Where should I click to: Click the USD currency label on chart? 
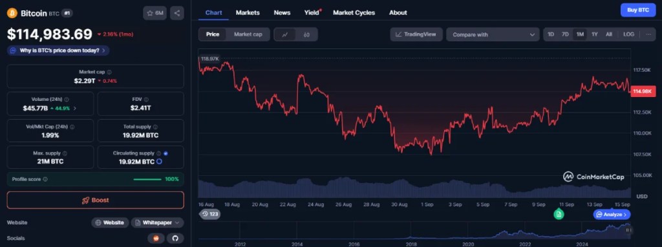(x=642, y=197)
